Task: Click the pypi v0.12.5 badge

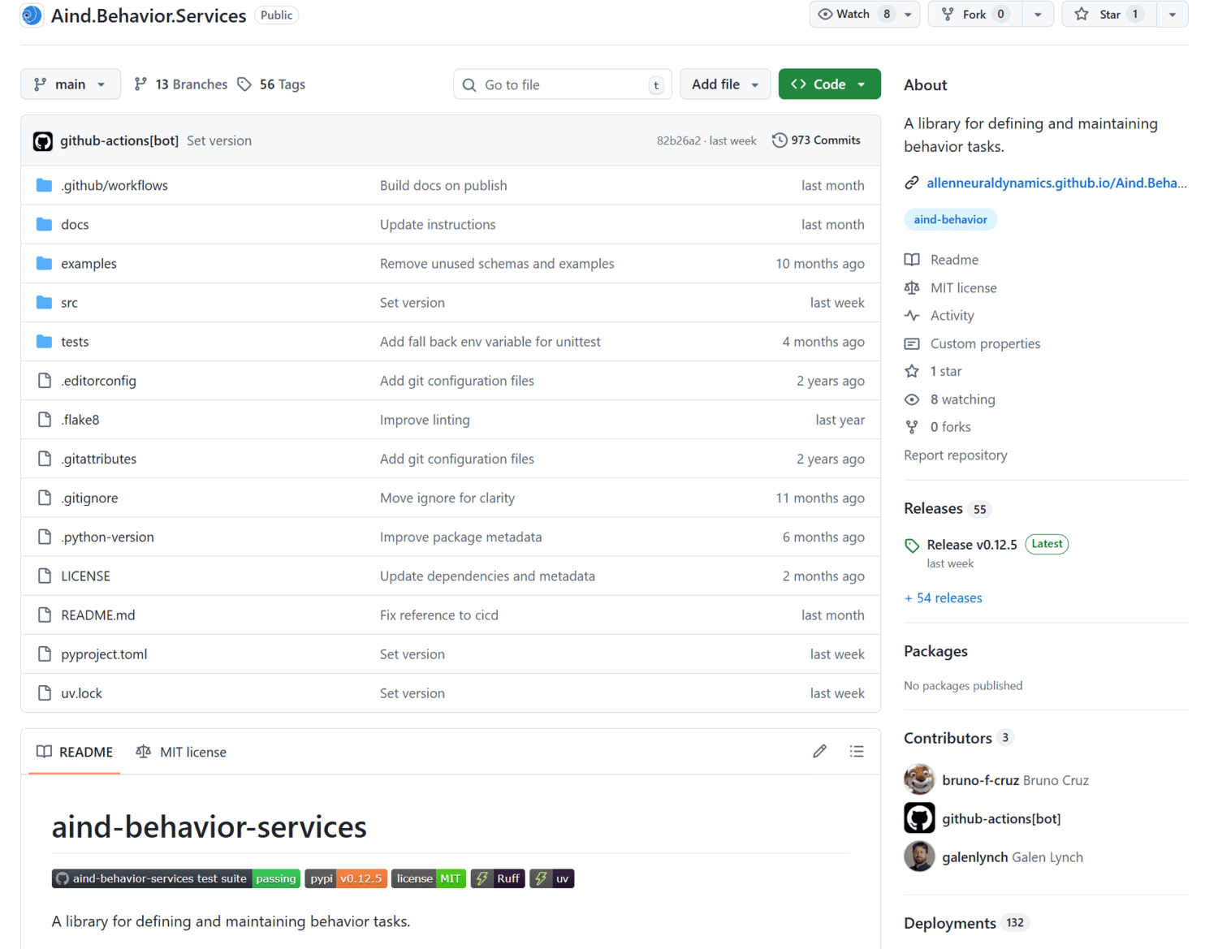Action: [x=346, y=878]
